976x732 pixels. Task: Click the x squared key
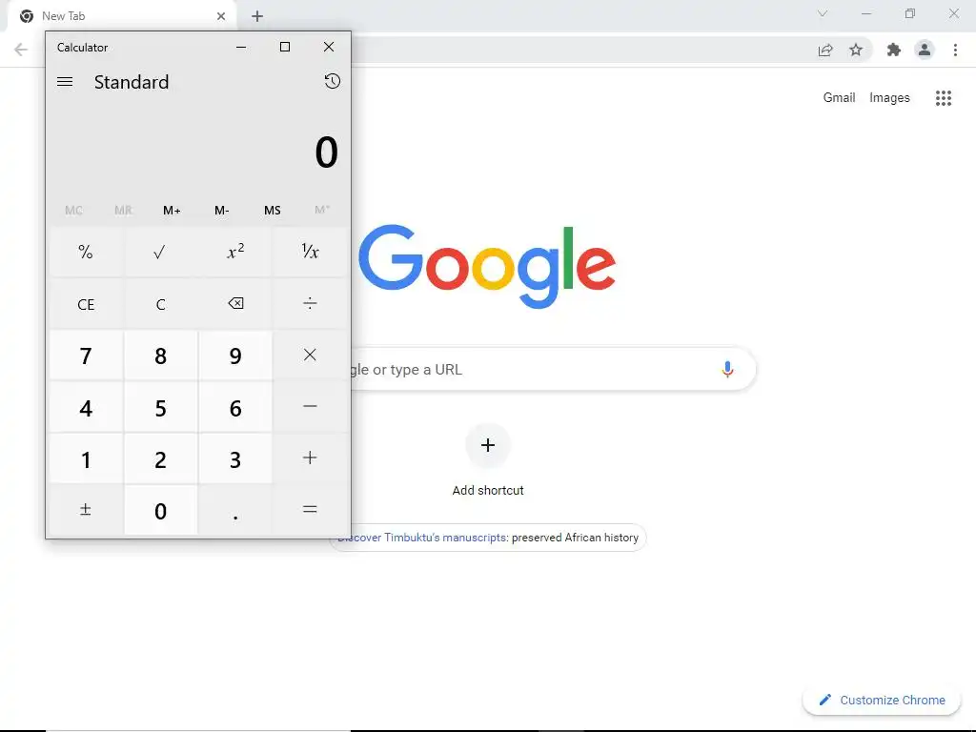tap(235, 252)
